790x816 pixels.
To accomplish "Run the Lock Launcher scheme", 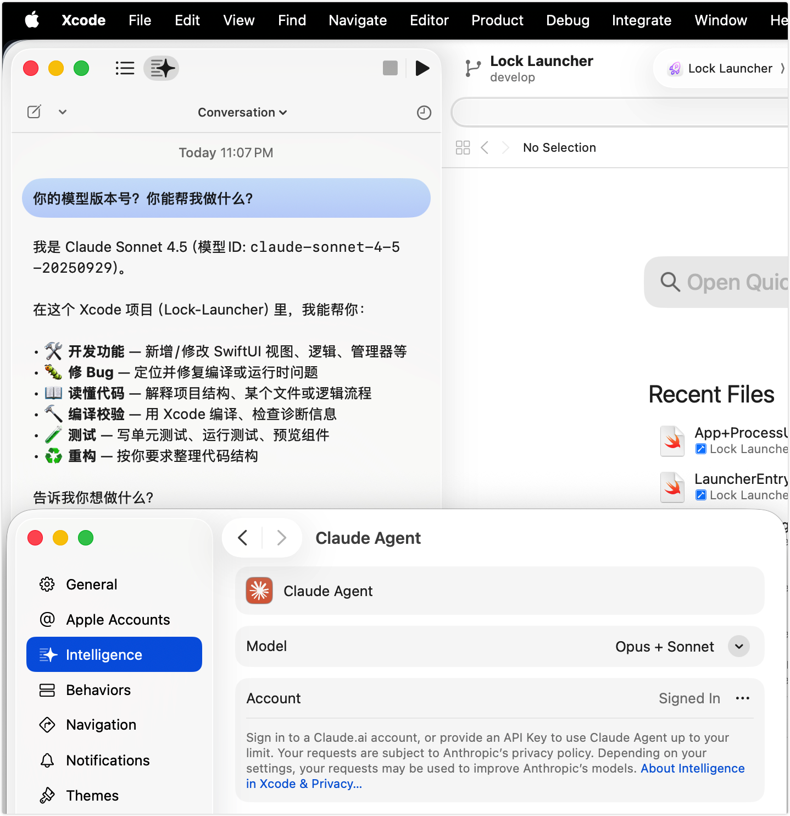I will [x=422, y=68].
